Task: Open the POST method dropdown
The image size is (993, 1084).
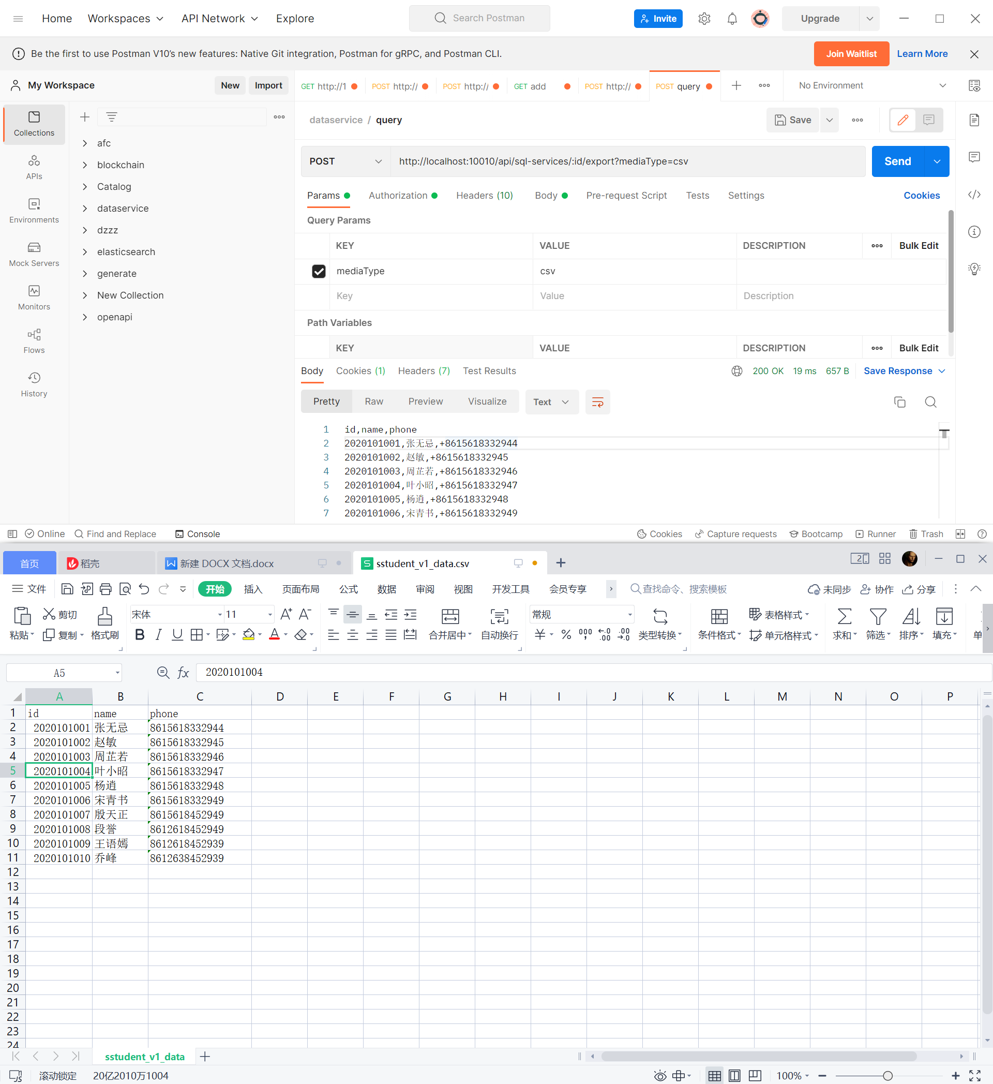Action: pos(345,161)
